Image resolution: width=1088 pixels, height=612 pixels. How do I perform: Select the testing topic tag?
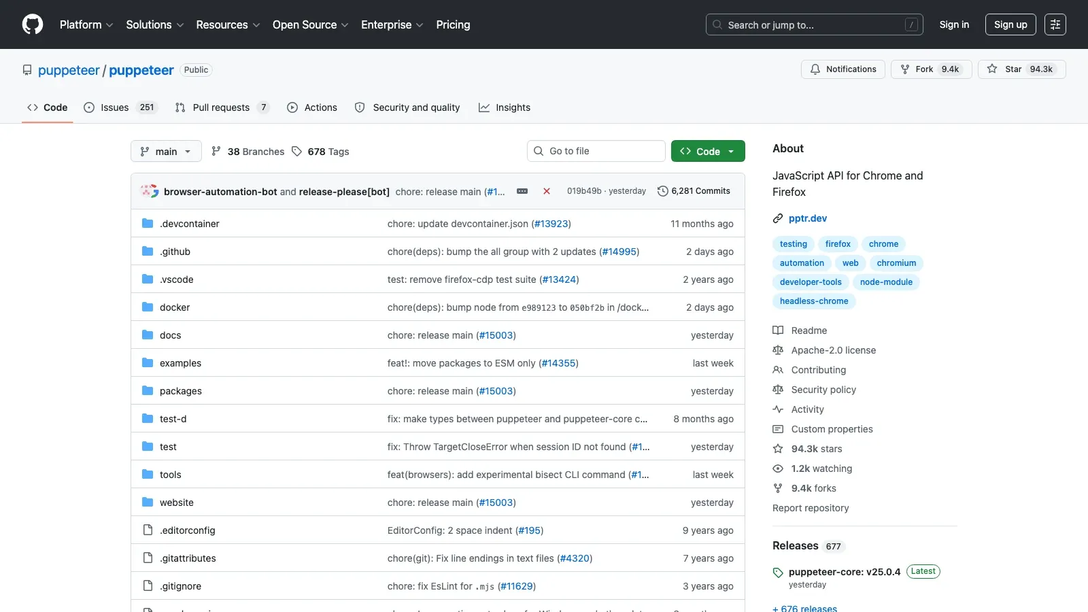[794, 244]
